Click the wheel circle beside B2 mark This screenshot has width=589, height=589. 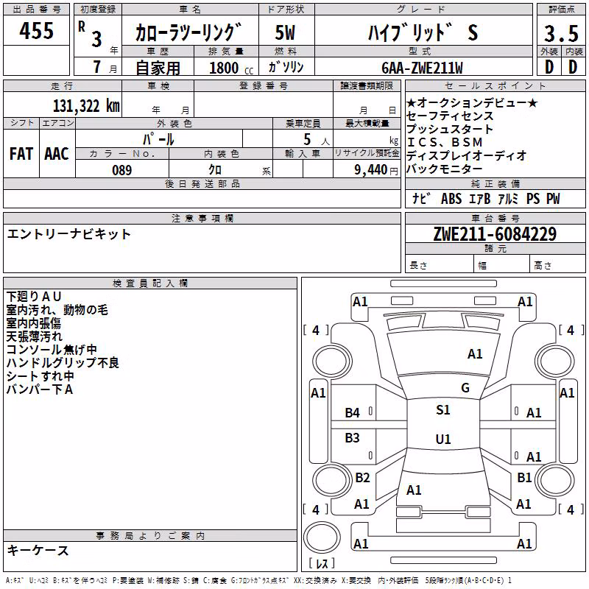coord(332,480)
